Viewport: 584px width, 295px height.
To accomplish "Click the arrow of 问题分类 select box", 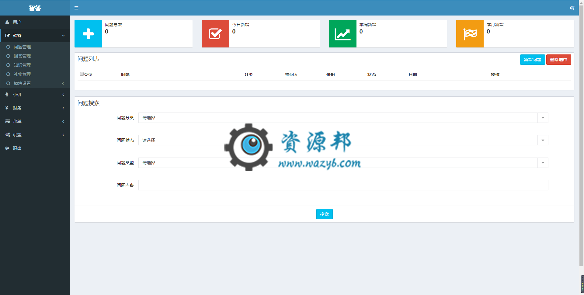I will (x=543, y=118).
